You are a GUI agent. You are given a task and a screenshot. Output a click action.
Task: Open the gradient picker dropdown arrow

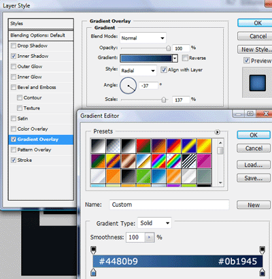(x=175, y=59)
